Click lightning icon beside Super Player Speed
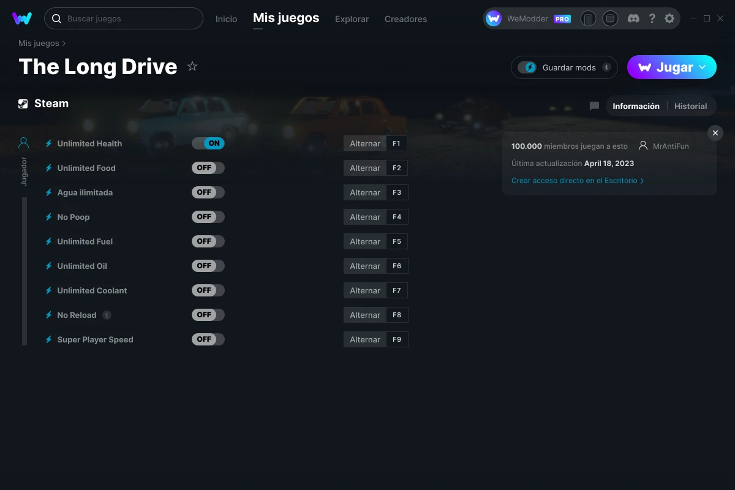Screen dimensions: 735x490 click(48, 339)
